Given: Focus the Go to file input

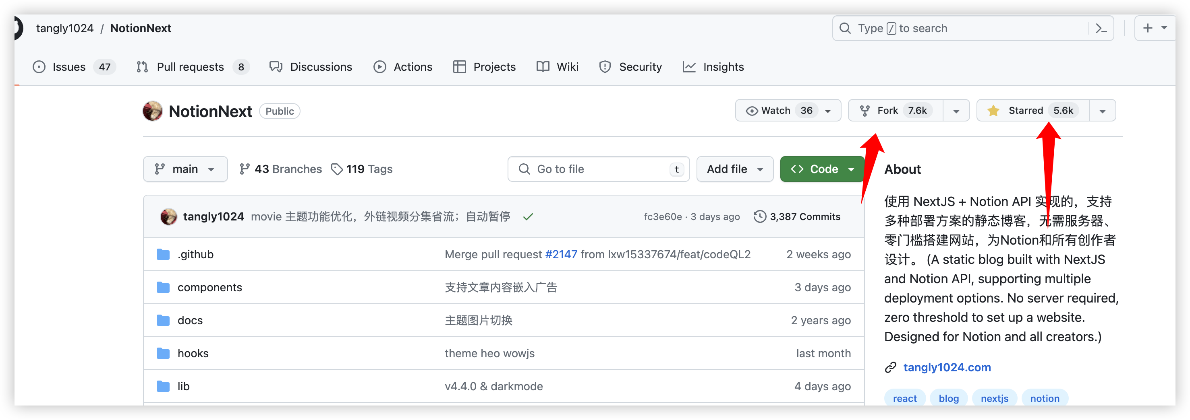Looking at the screenshot, I should pos(598,169).
